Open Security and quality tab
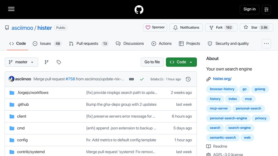This screenshot has width=278, height=156. coord(228,44)
